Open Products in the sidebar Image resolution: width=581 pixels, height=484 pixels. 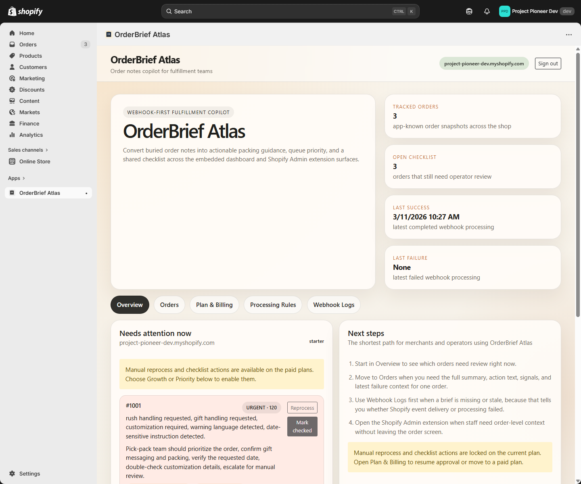(x=48, y=56)
